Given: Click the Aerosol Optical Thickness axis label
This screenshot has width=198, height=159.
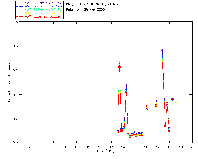Looking at the screenshot, I should point(9,83).
